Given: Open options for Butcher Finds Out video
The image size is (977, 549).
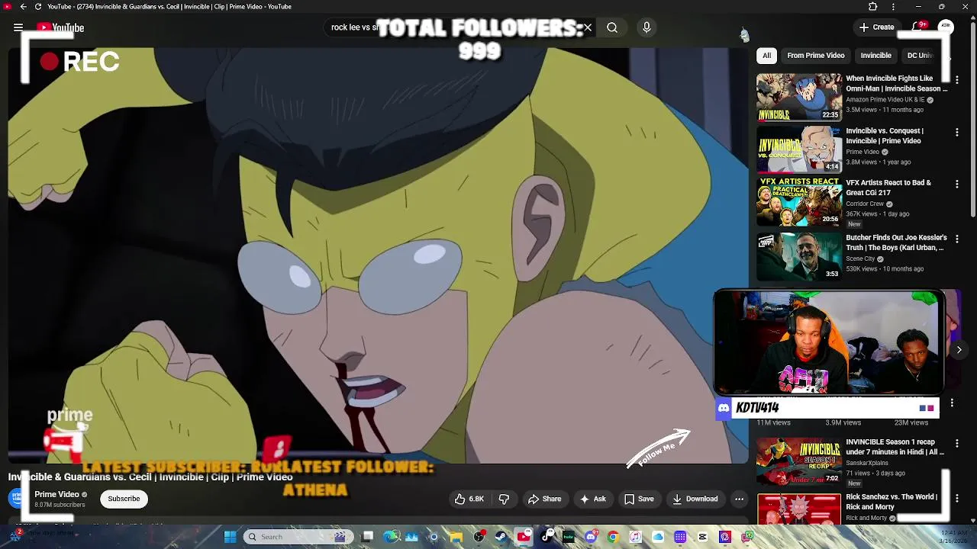Looking at the screenshot, I should pyautogui.click(x=956, y=239).
